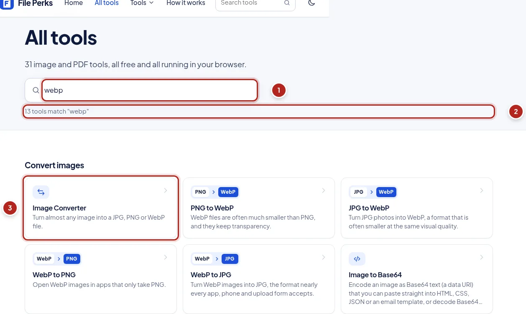
Task: Click the chevron arrow on PNG to WebP card
Action: 324,190
